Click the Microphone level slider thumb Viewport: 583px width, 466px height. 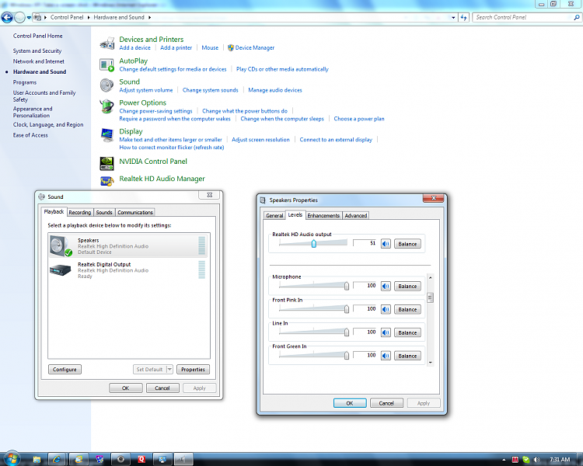(x=347, y=286)
